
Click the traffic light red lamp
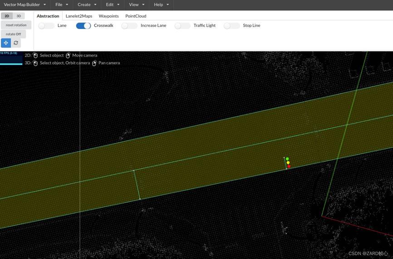point(289,167)
